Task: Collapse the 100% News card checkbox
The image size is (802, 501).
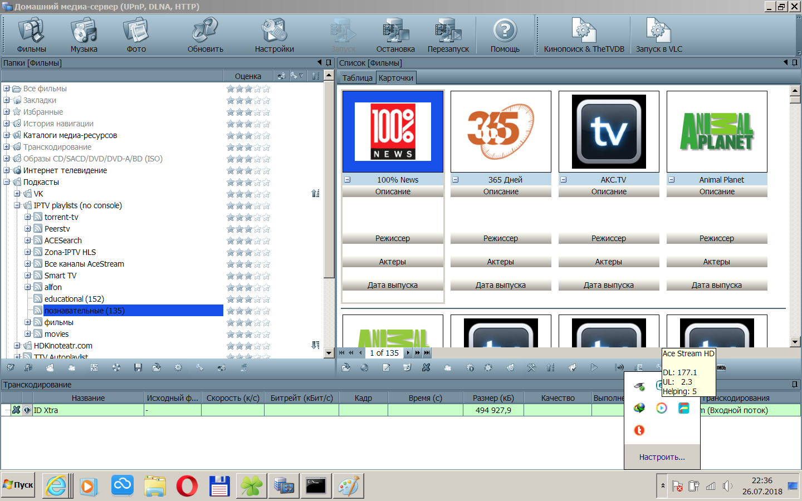Action: pyautogui.click(x=347, y=180)
